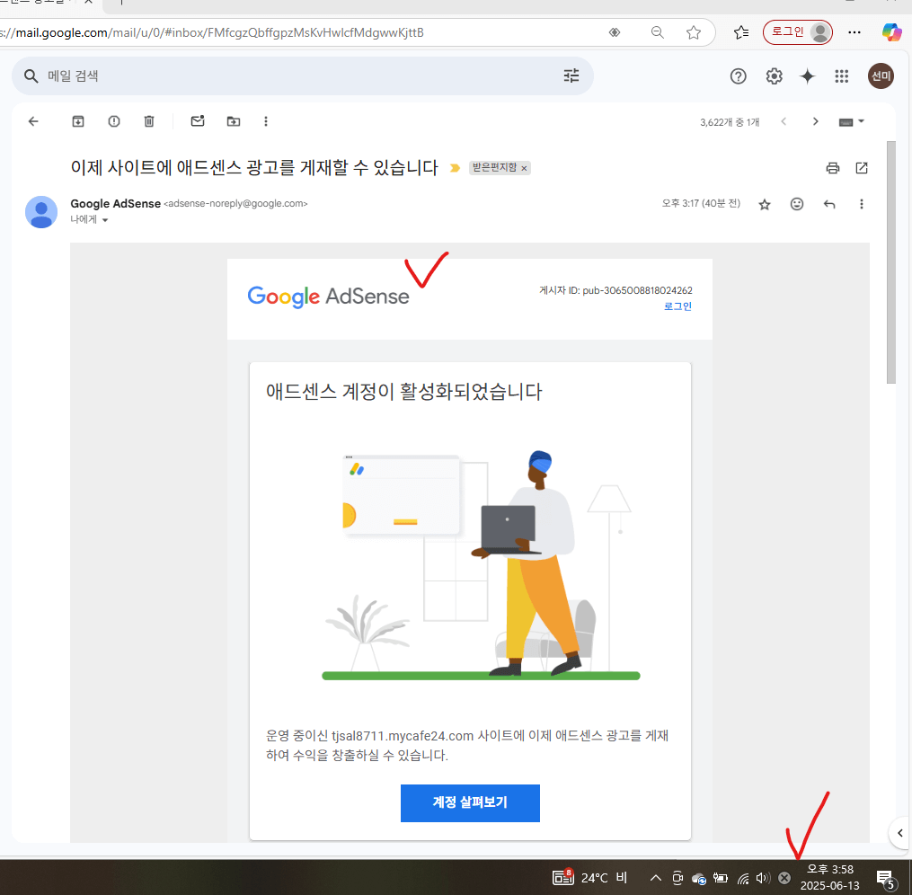
Task: Click the tray icon with circled X
Action: point(784,878)
